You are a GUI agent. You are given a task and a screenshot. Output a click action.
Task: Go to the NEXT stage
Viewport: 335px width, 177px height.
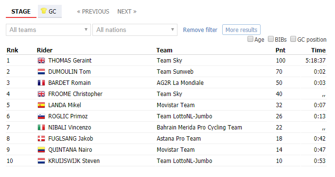coord(127,12)
